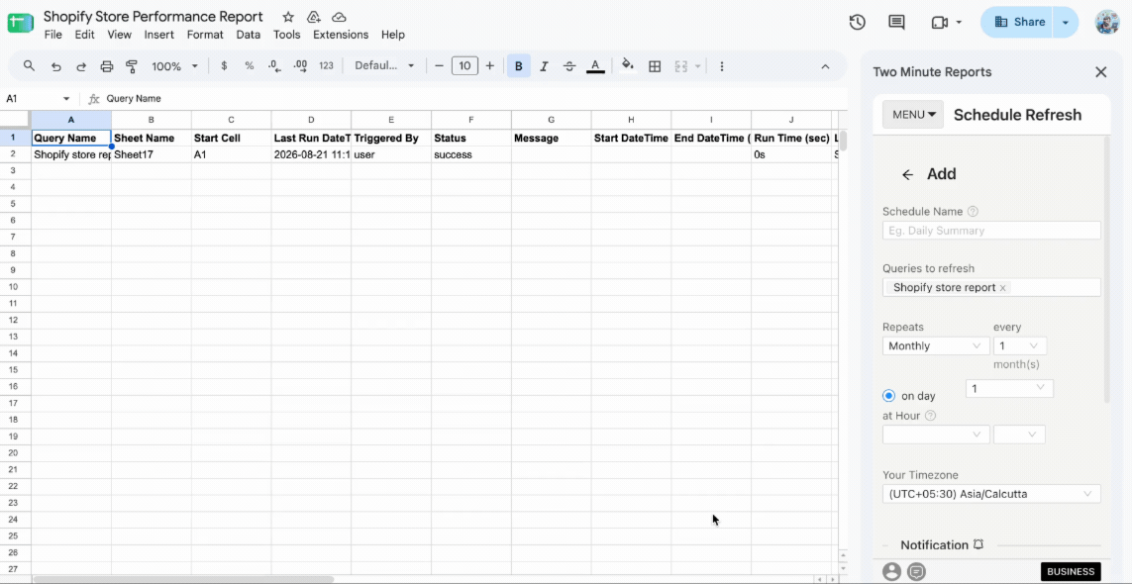Click the at Hour help icon
The image size is (1132, 584).
coord(931,416)
